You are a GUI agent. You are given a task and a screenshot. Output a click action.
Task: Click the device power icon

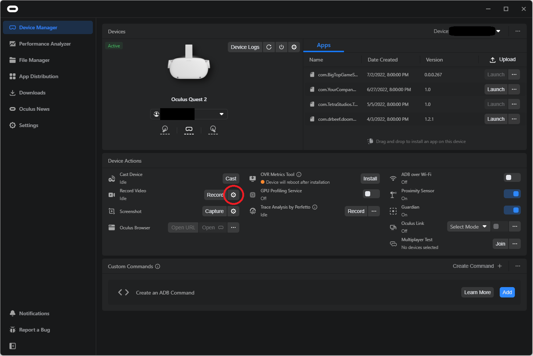pos(281,47)
